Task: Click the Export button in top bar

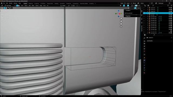Action: (x=122, y=3)
